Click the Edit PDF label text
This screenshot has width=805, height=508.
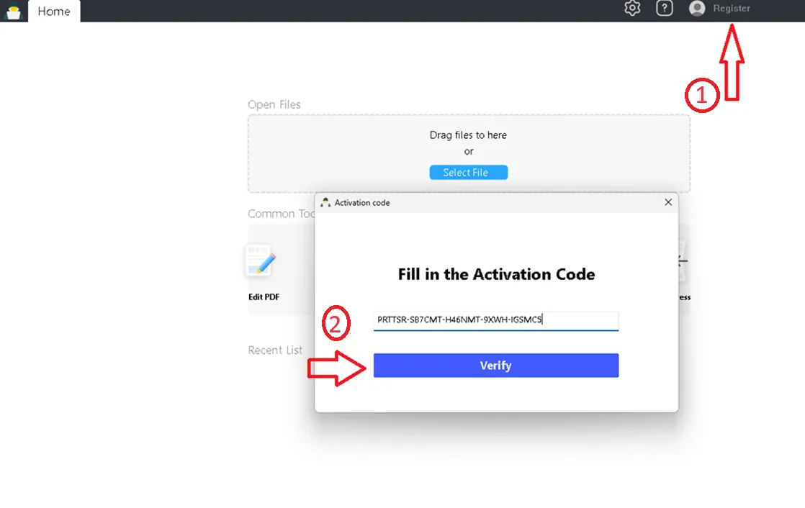point(264,297)
